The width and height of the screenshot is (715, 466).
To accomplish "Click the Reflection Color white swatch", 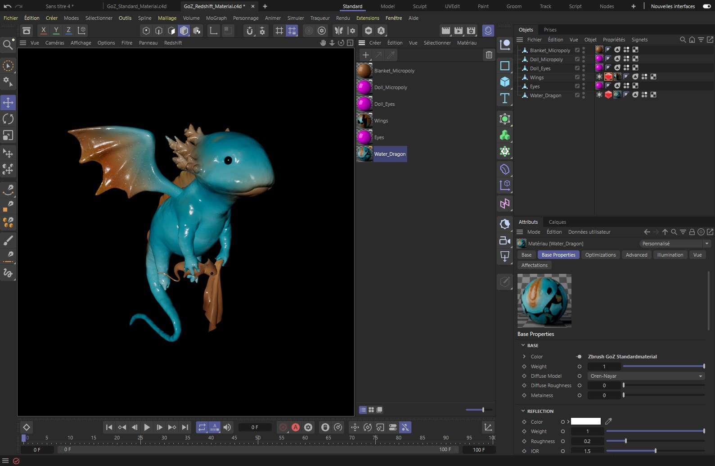I will (585, 421).
